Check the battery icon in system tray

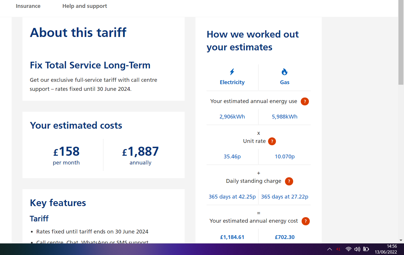point(366,249)
